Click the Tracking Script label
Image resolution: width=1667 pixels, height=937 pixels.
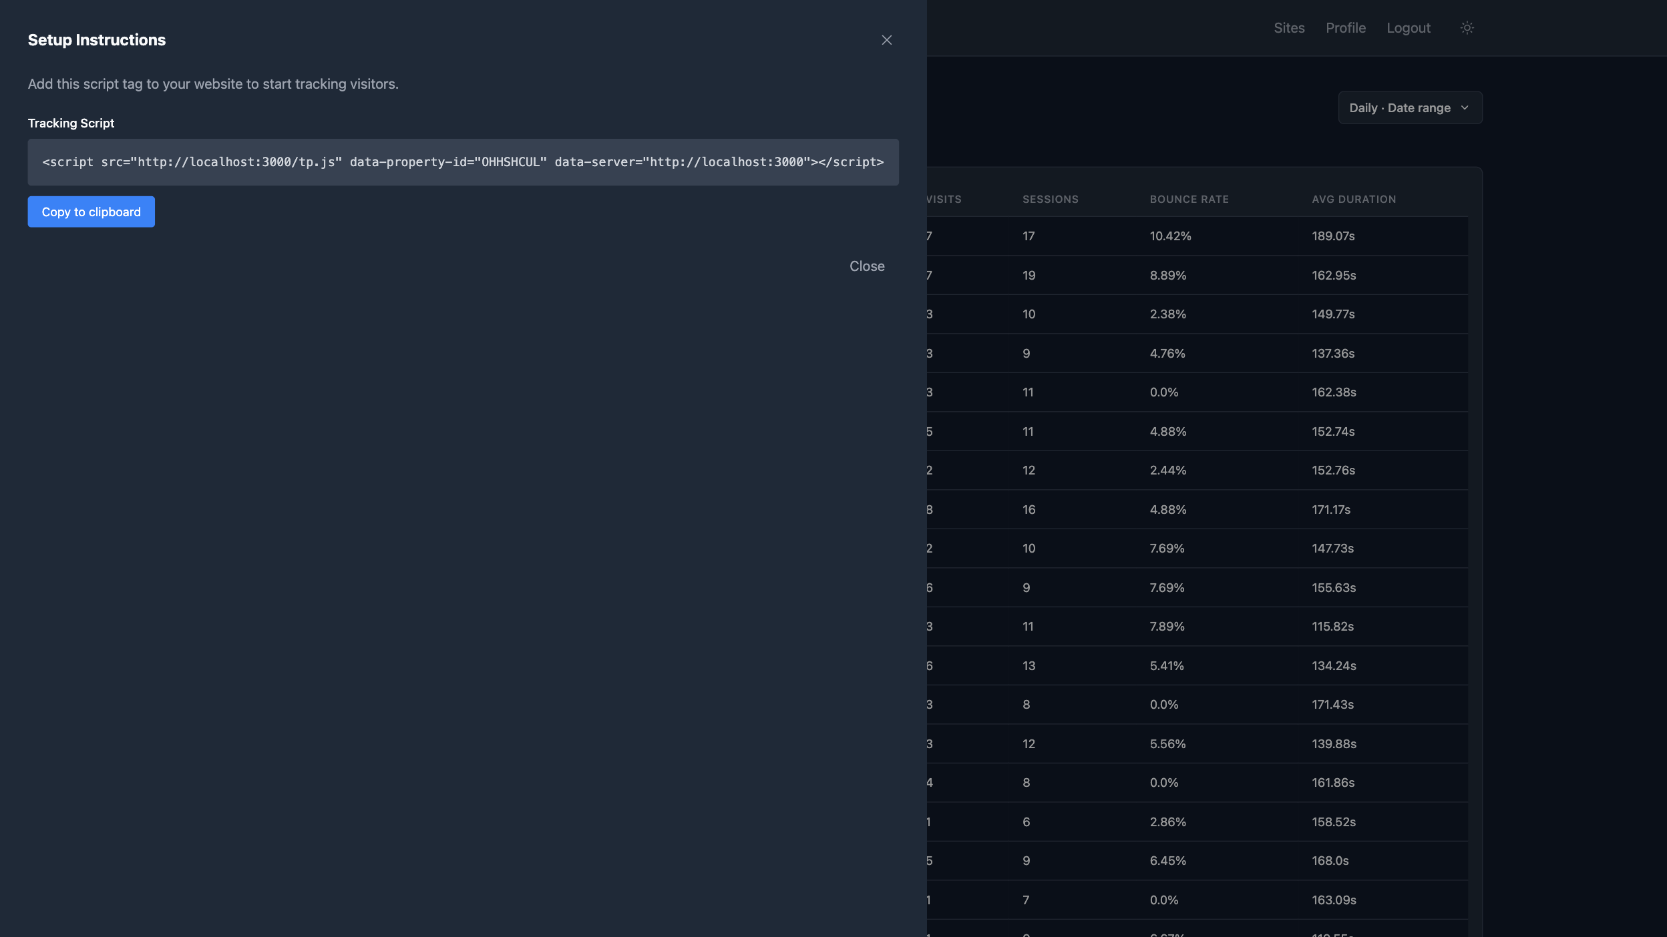click(x=71, y=123)
